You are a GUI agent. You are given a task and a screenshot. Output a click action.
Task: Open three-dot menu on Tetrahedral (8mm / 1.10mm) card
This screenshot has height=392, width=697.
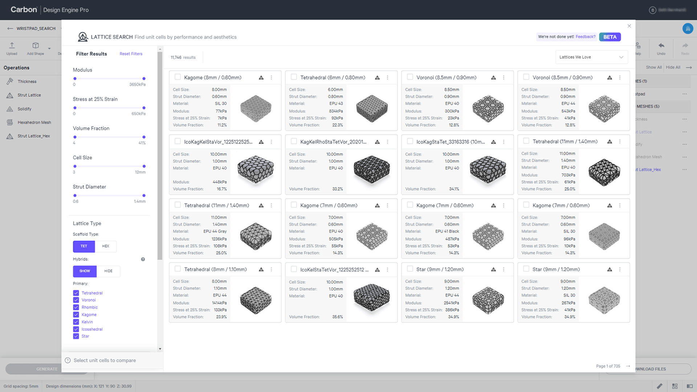pyautogui.click(x=271, y=269)
